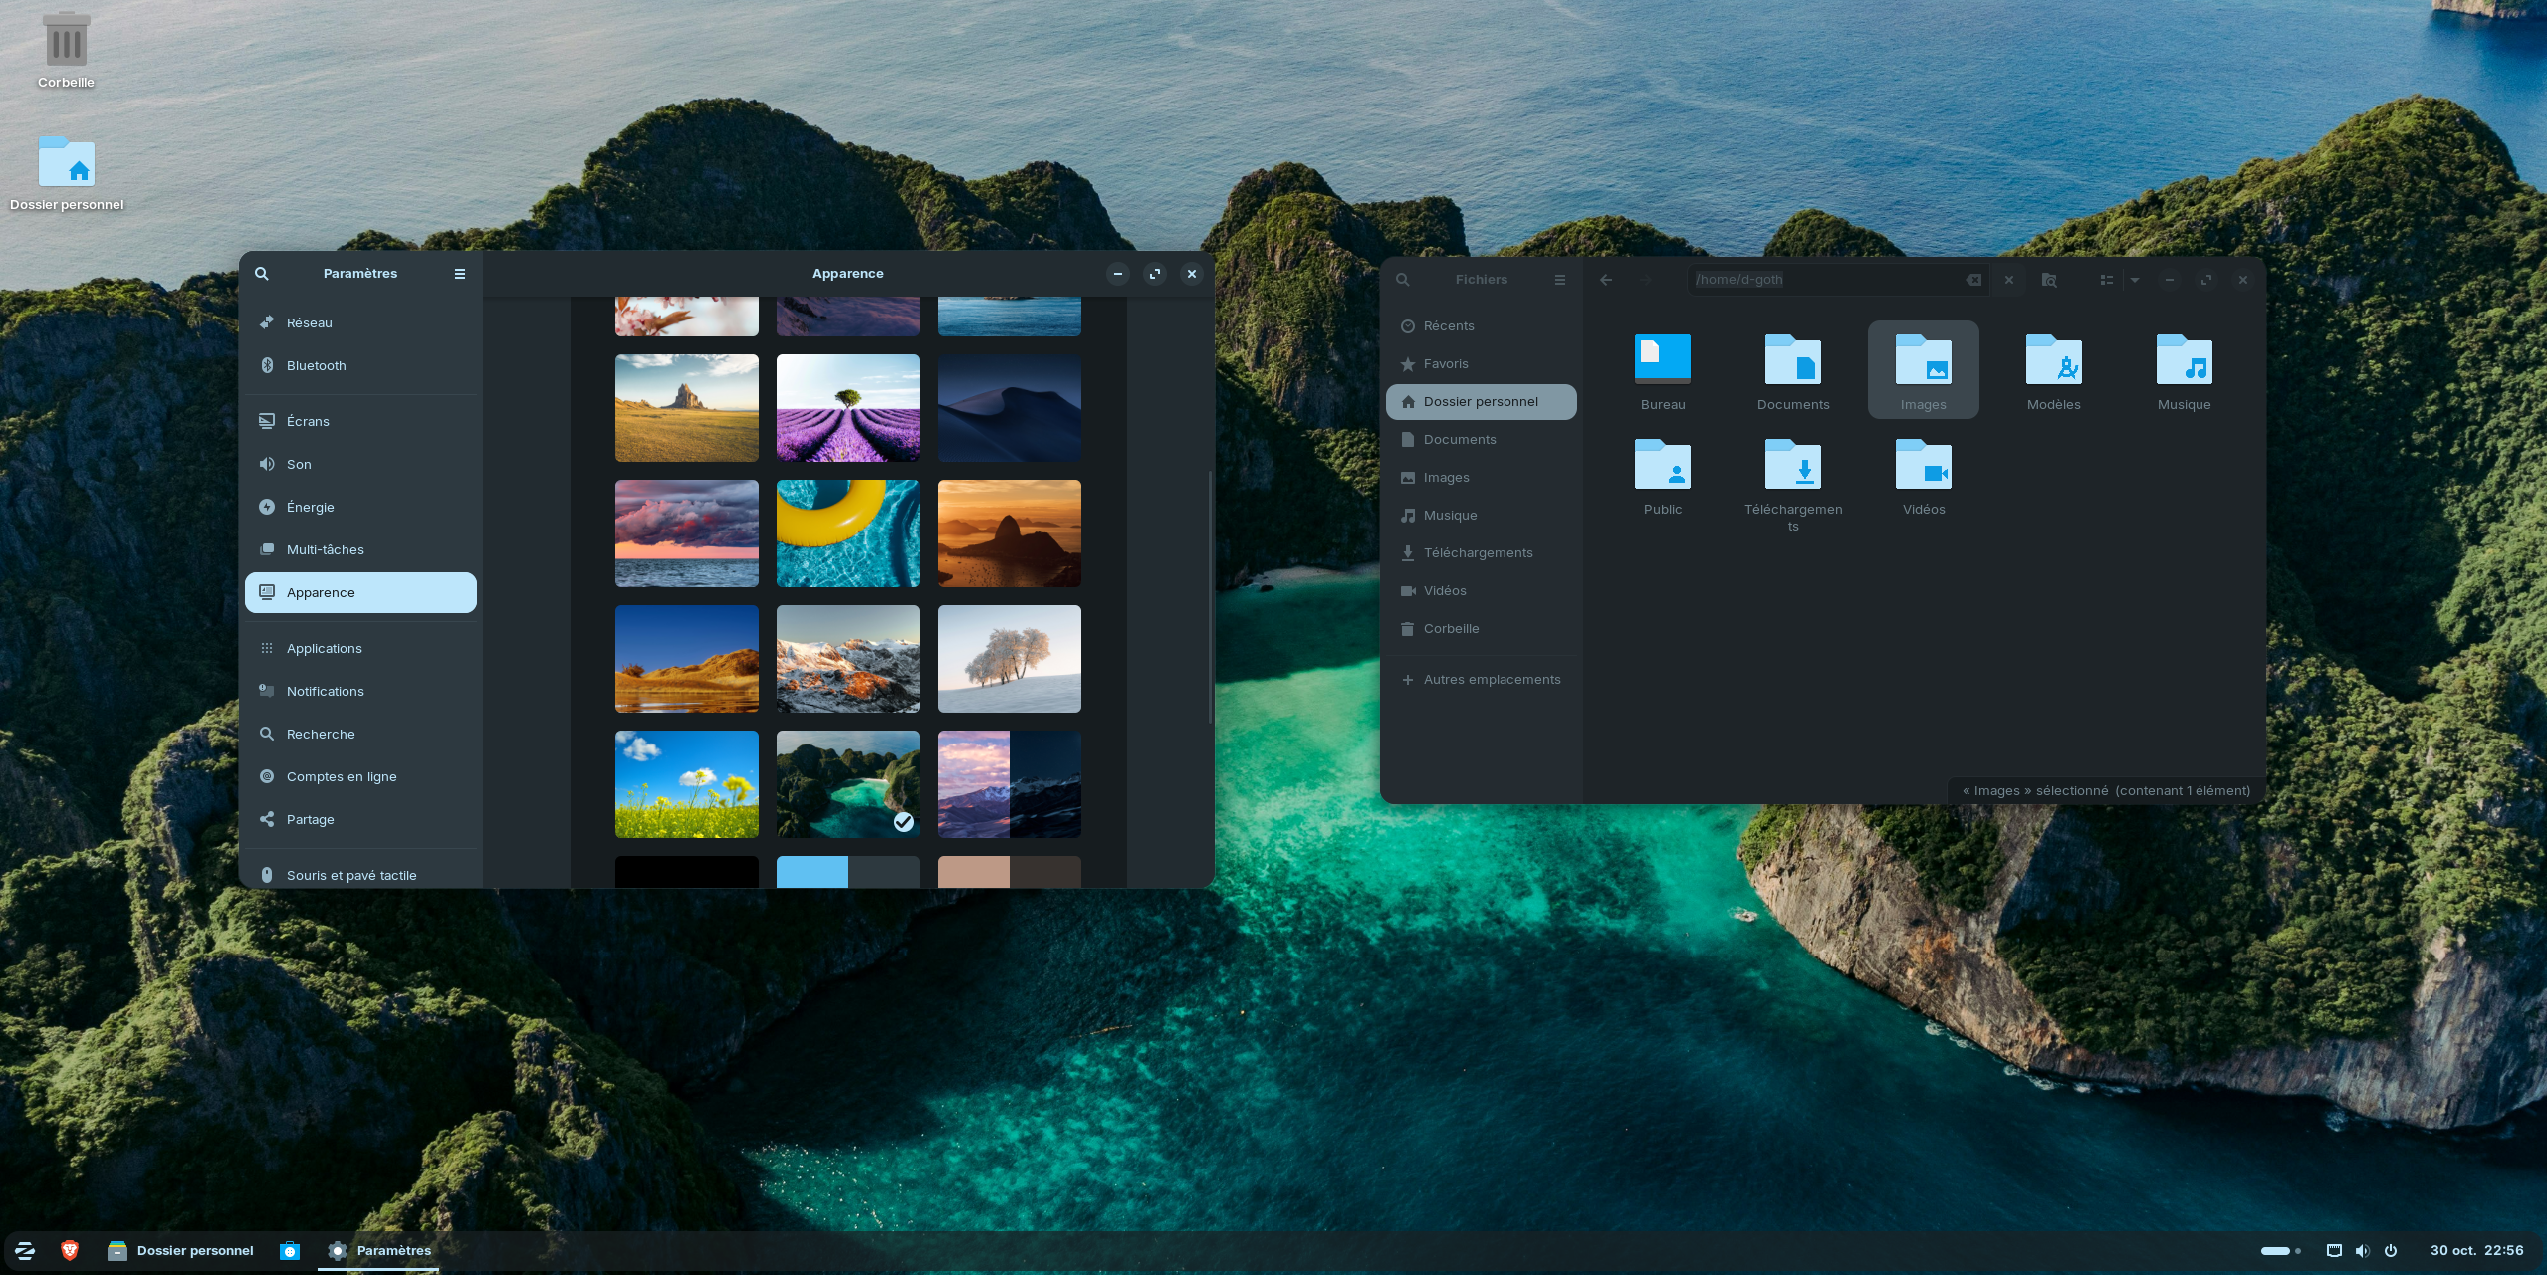Open the Paramètres hamburger menu

(x=459, y=273)
